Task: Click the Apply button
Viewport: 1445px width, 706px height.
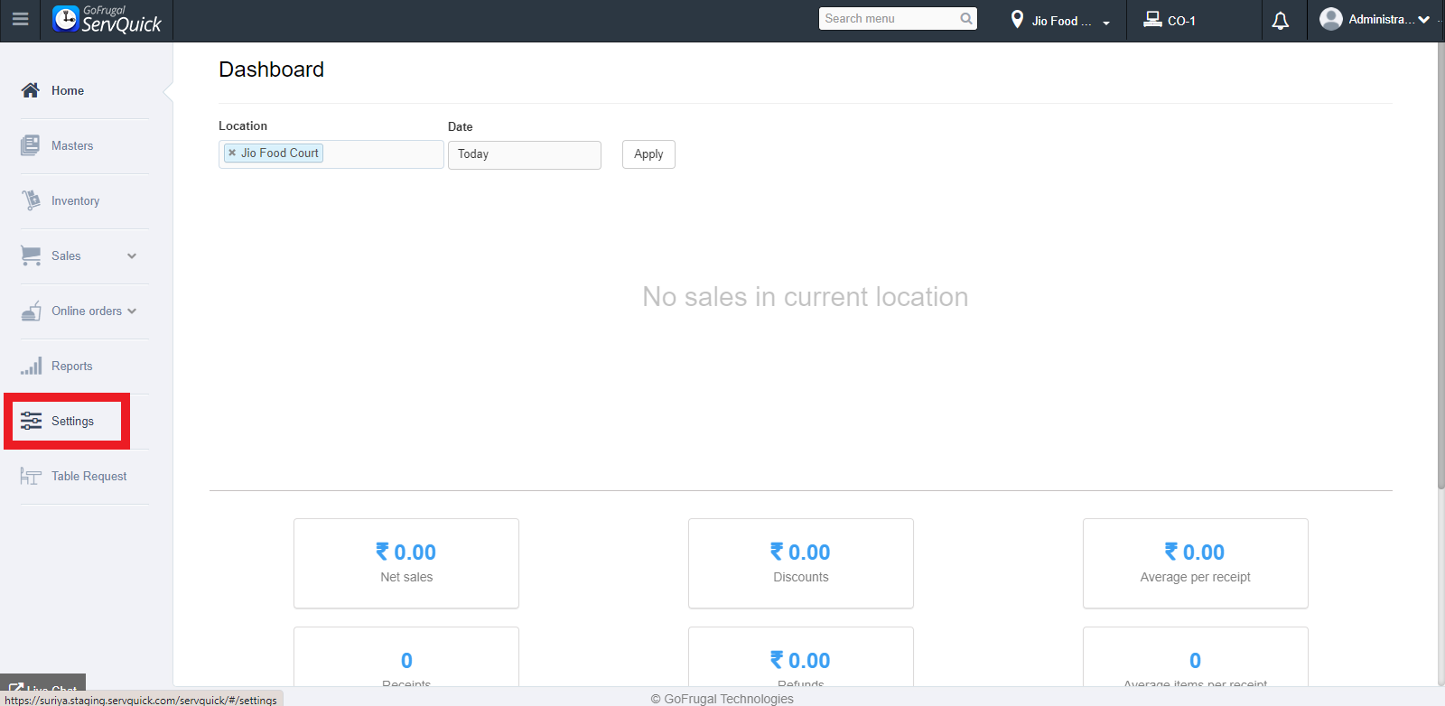Action: point(648,154)
